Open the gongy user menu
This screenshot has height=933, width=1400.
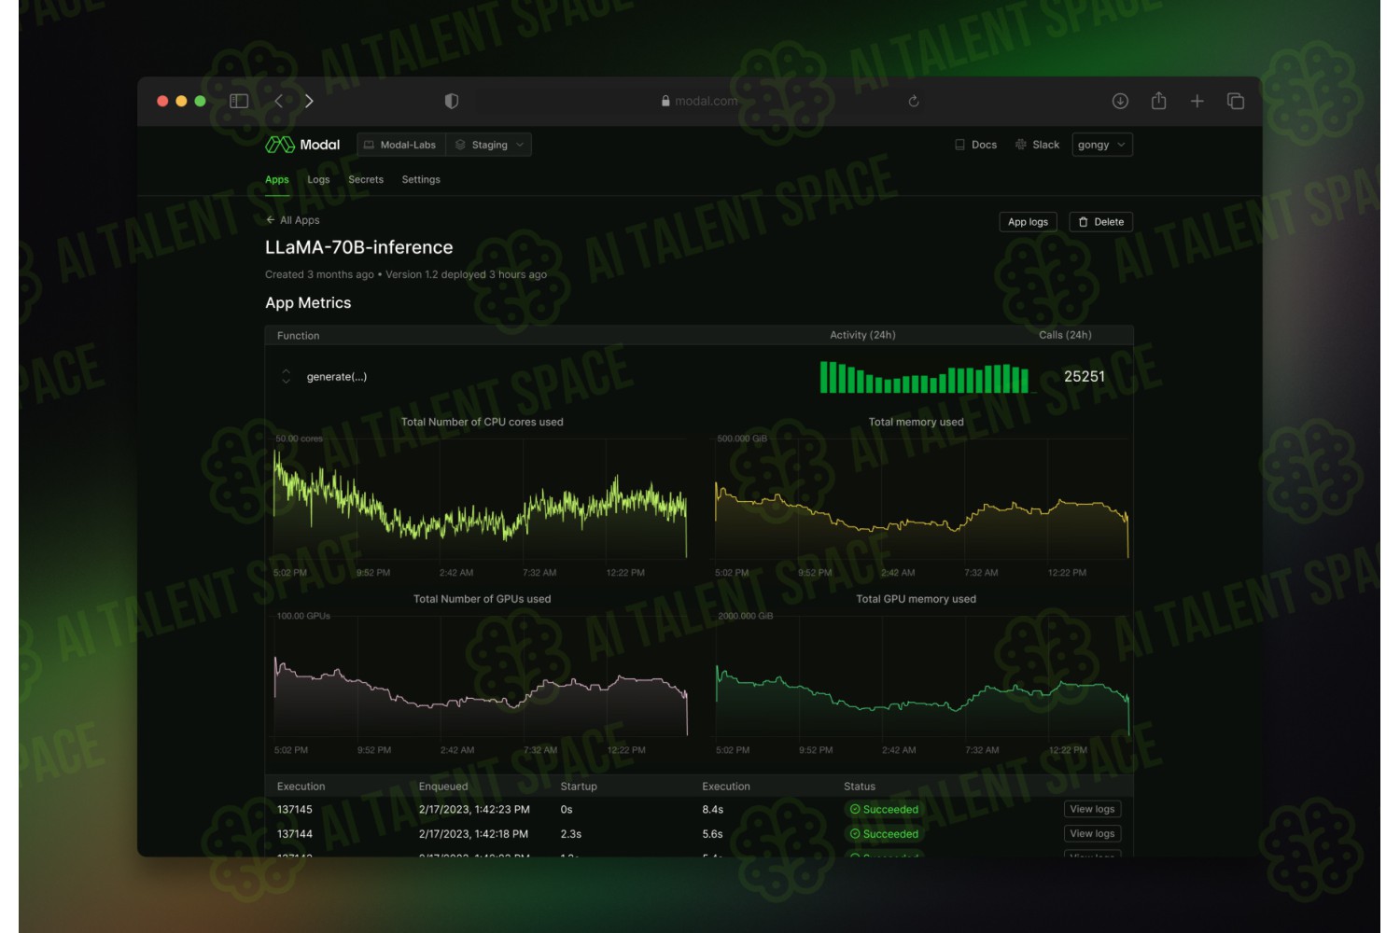pos(1102,145)
